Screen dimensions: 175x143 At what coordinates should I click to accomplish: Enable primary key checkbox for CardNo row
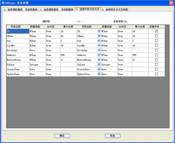coord(157,45)
